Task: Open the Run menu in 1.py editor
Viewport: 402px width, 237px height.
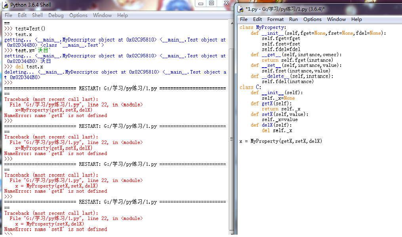Action: (x=293, y=19)
